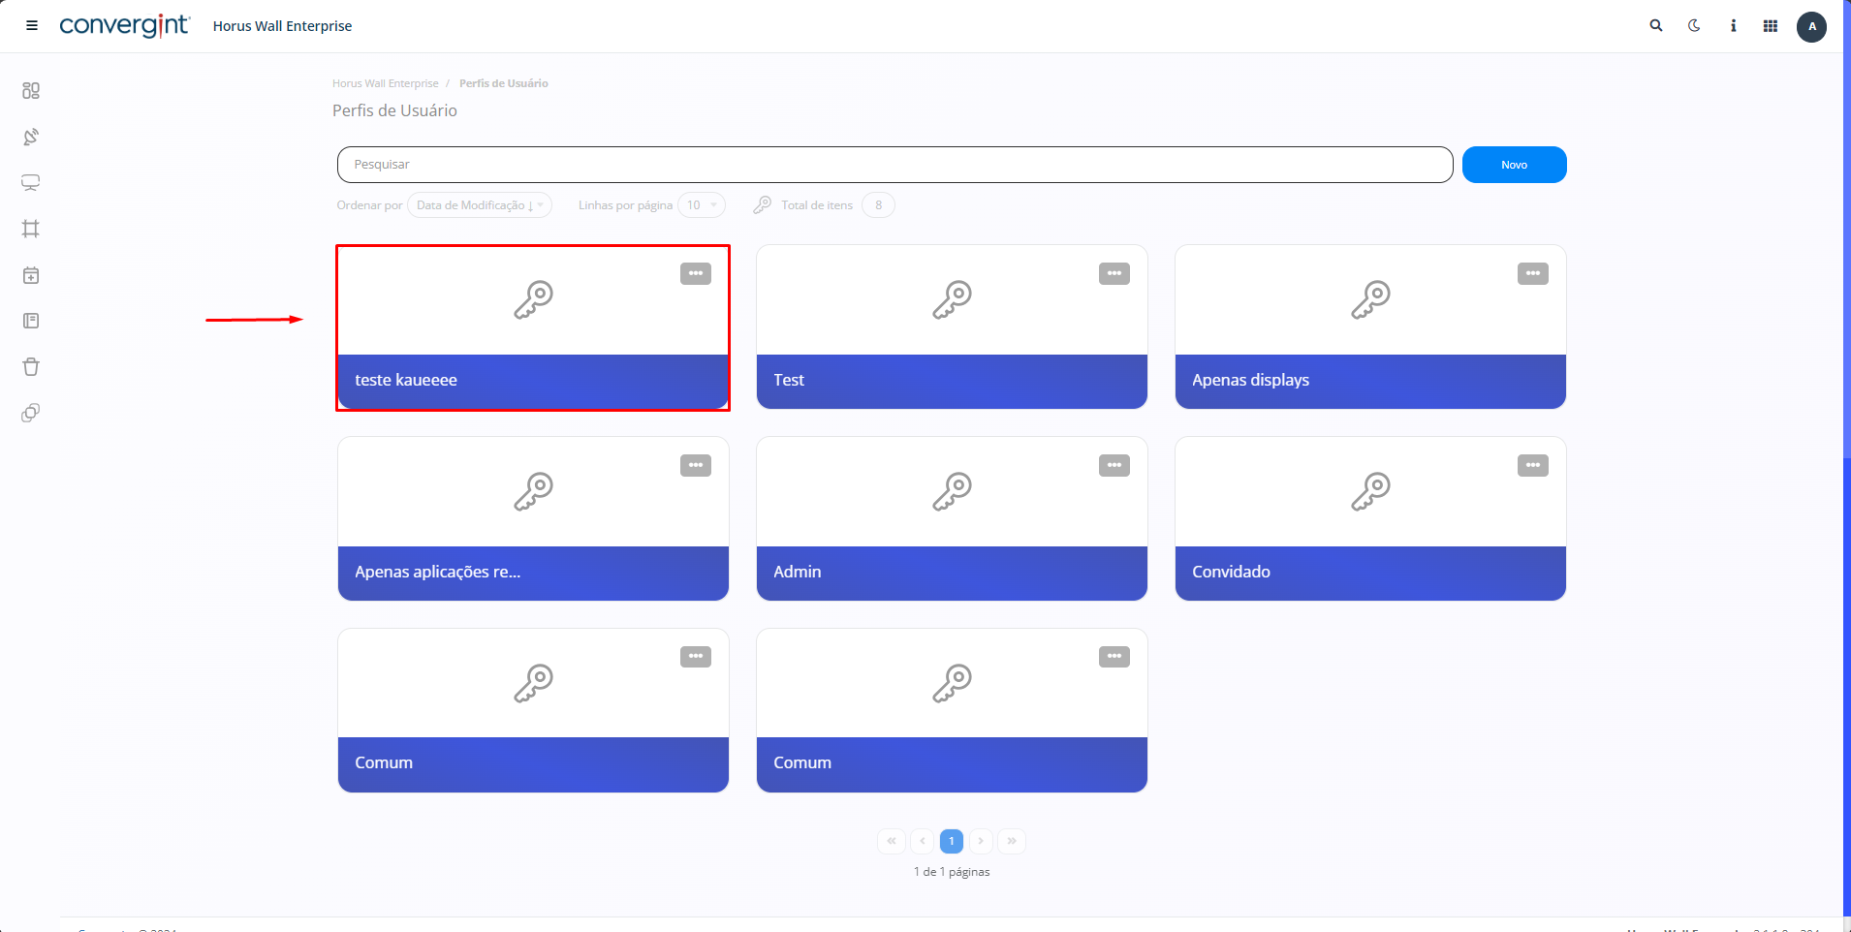The image size is (1851, 932).
Task: Open the calendar schedule icon in sidebar
Action: [31, 275]
